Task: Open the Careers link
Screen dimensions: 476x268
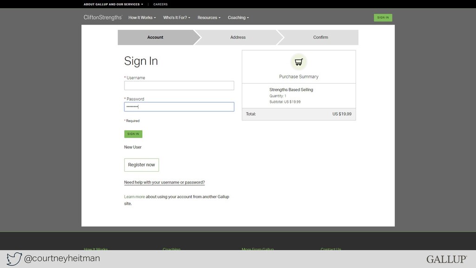Action: click(x=160, y=4)
